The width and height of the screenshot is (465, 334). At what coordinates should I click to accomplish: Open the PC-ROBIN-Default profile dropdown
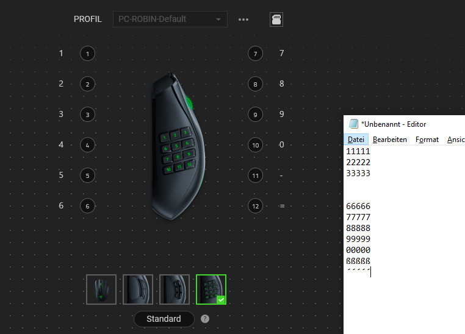[170, 20]
